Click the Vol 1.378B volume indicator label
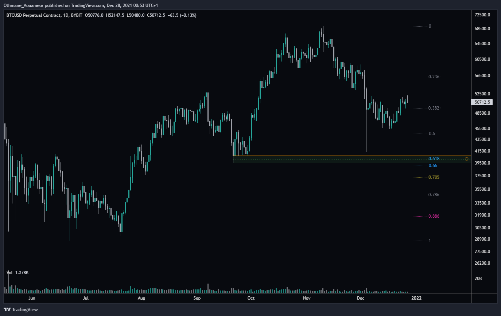Screen dimensions: 501x316 (18, 272)
